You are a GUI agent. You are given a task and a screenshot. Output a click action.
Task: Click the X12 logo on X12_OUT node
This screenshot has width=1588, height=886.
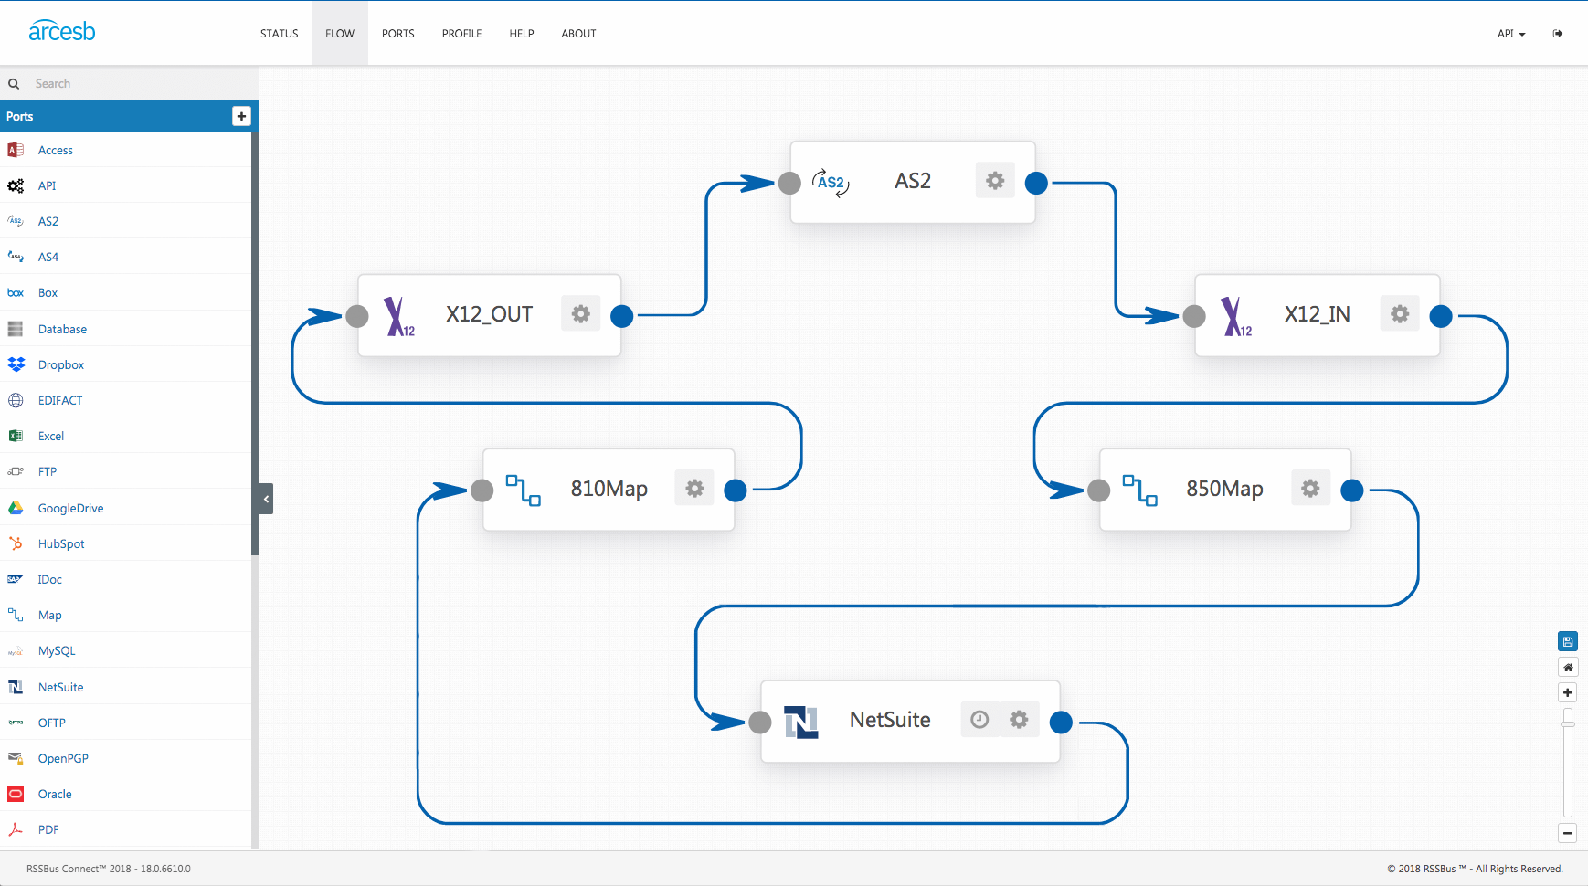click(x=399, y=316)
